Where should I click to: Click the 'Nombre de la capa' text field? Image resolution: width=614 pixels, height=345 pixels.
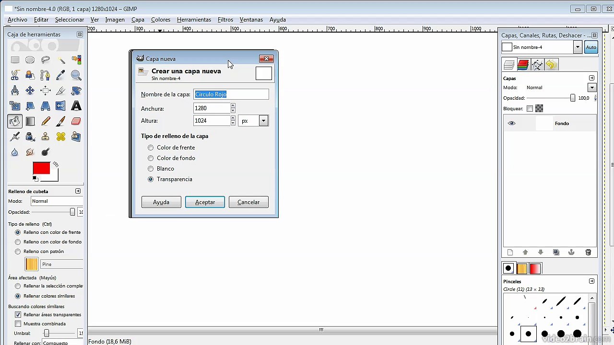pos(231,94)
